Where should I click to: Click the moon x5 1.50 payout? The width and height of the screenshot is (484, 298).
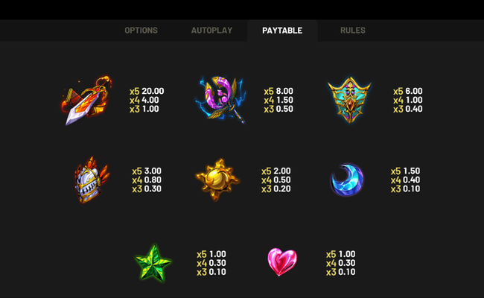(x=405, y=171)
